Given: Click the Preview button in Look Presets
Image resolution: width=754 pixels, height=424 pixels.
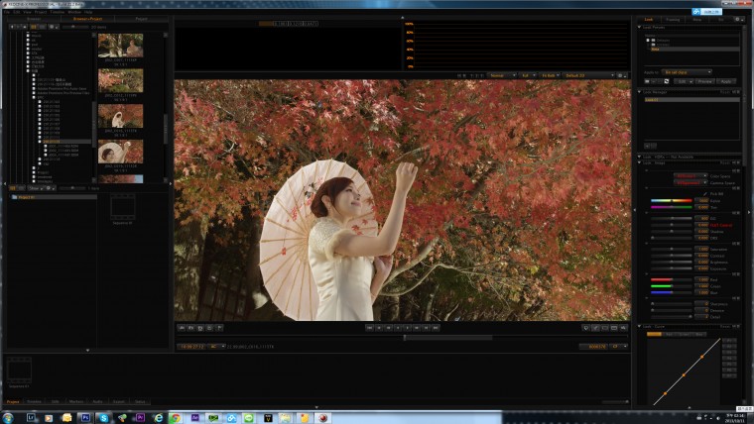Looking at the screenshot, I should pos(704,81).
